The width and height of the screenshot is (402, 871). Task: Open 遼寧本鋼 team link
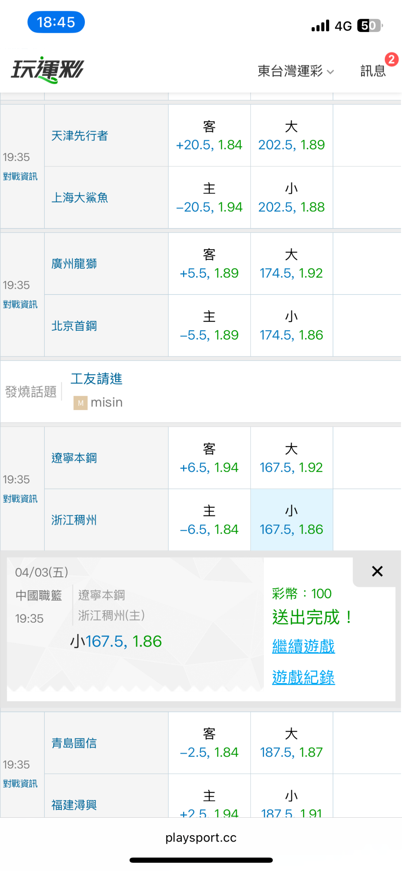[74, 458]
